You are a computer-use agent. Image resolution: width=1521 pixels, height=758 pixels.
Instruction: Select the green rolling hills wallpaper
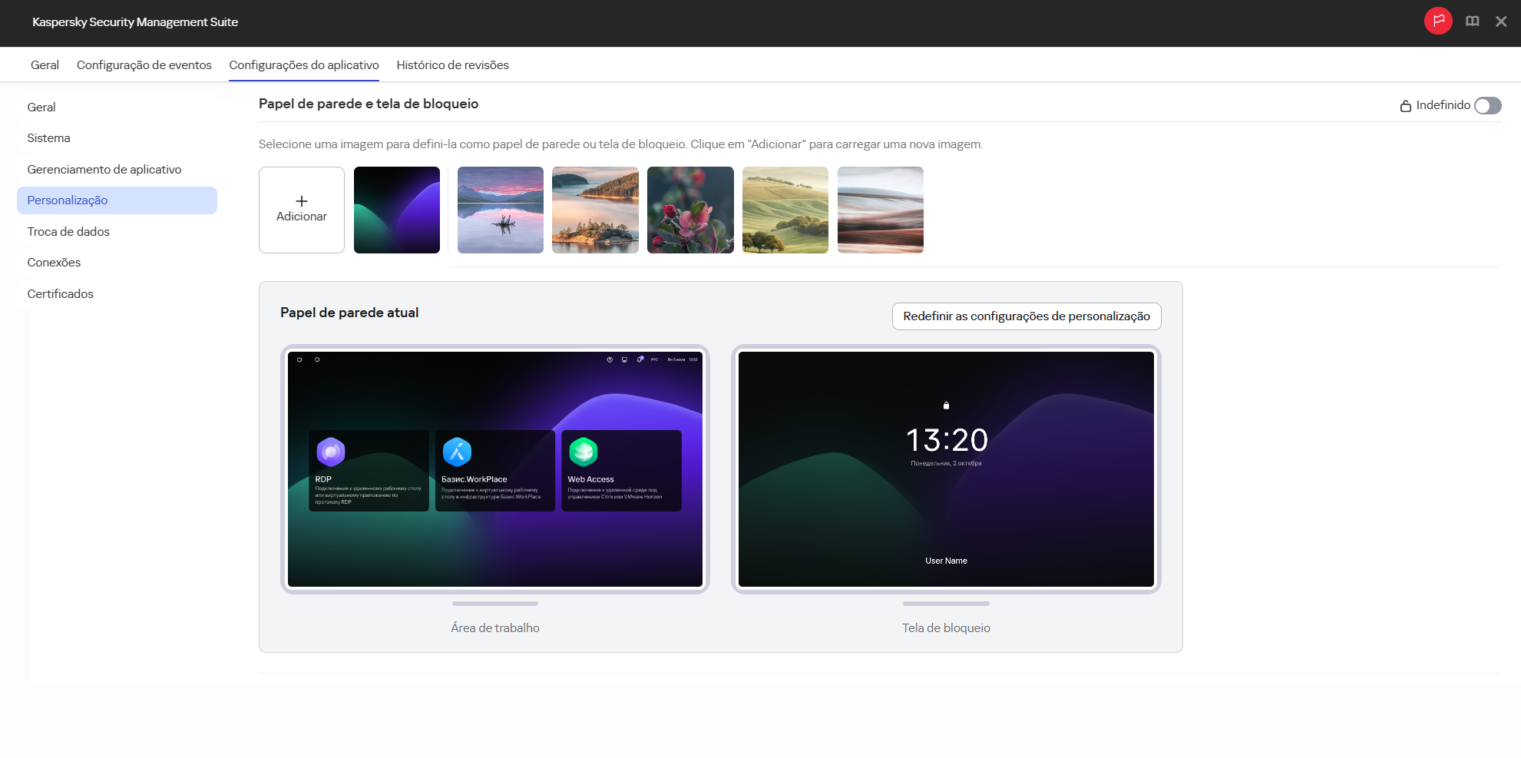tap(785, 210)
